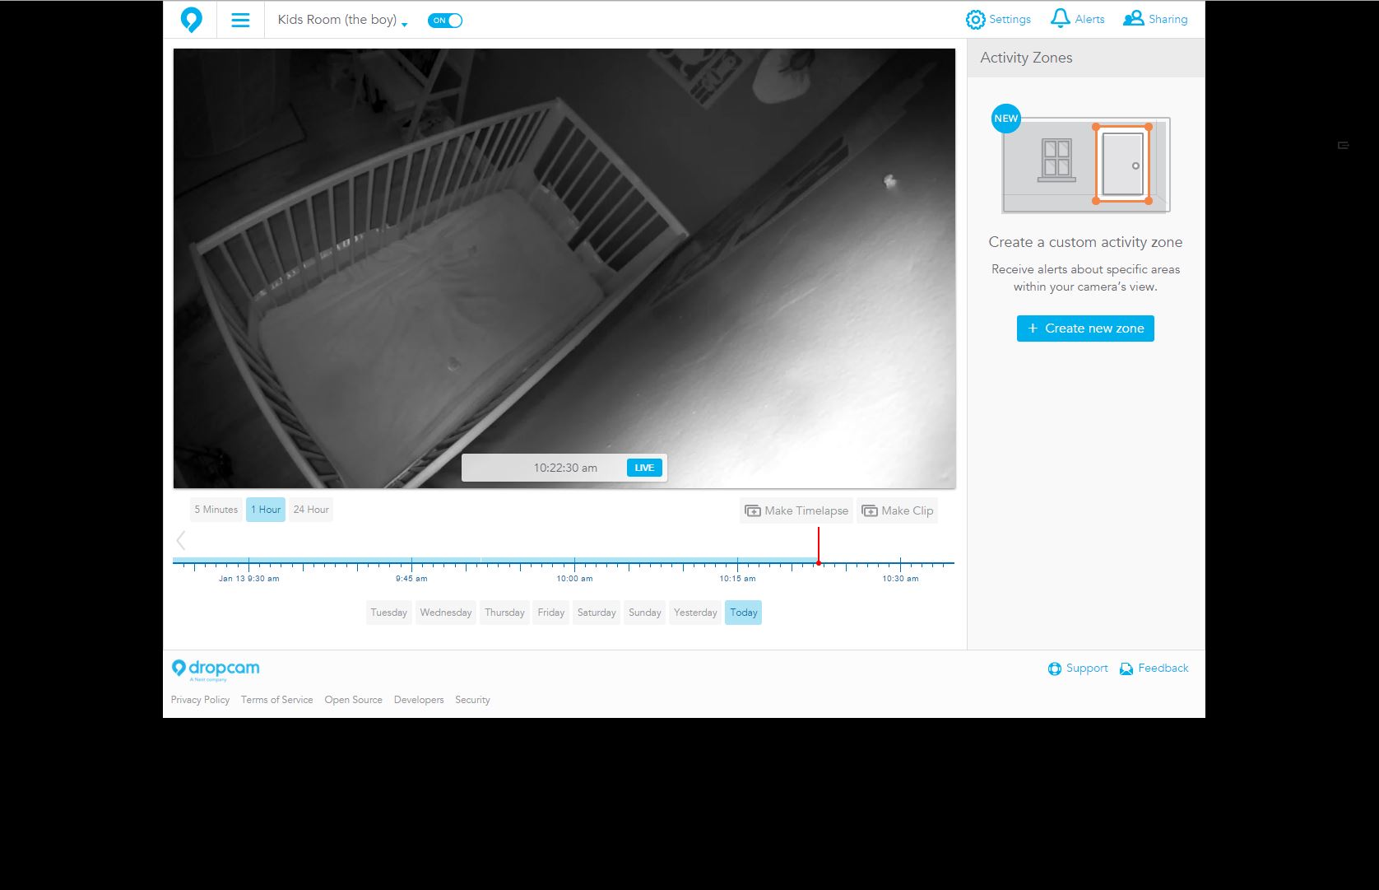Click the Activity Zones panel heading
Viewport: 1379px width, 890px height.
[x=1026, y=58]
